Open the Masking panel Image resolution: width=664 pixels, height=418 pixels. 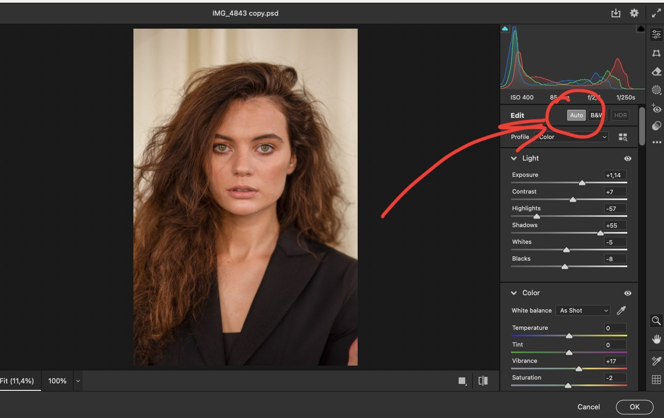pos(656,90)
